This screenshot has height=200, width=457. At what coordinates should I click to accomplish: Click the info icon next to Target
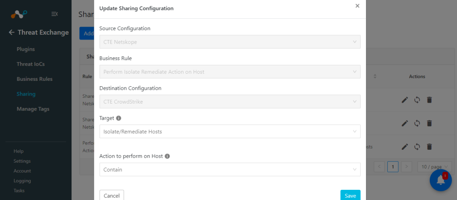tap(119, 118)
